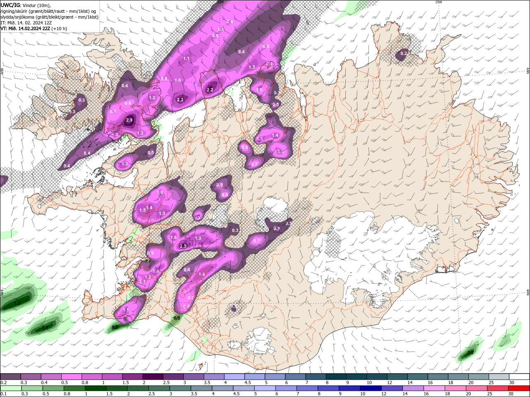Click the 'rigning/skúrir (grænt/blátt/rautt' legend description line

pyautogui.click(x=48, y=11)
